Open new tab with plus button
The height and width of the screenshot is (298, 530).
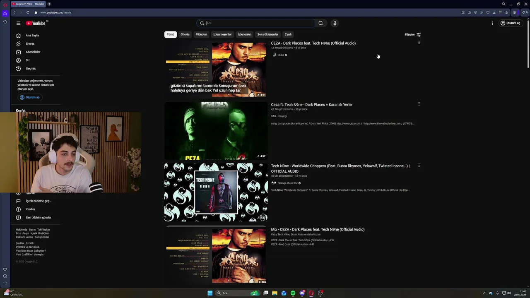point(49,4)
